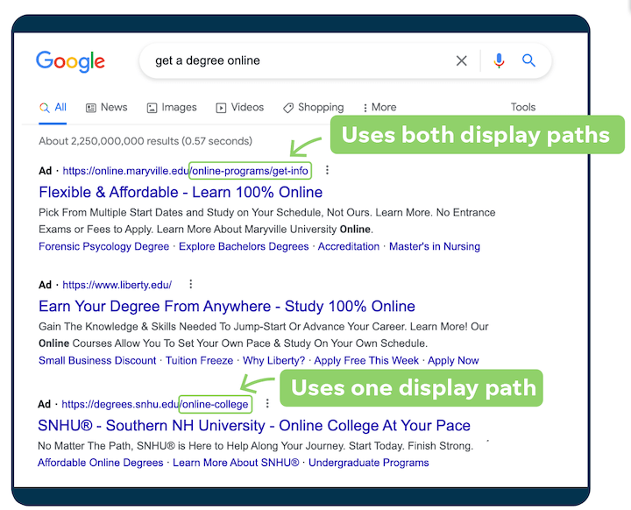Open Undergraduate Programs sitelink
631x510 pixels.
[x=369, y=463]
